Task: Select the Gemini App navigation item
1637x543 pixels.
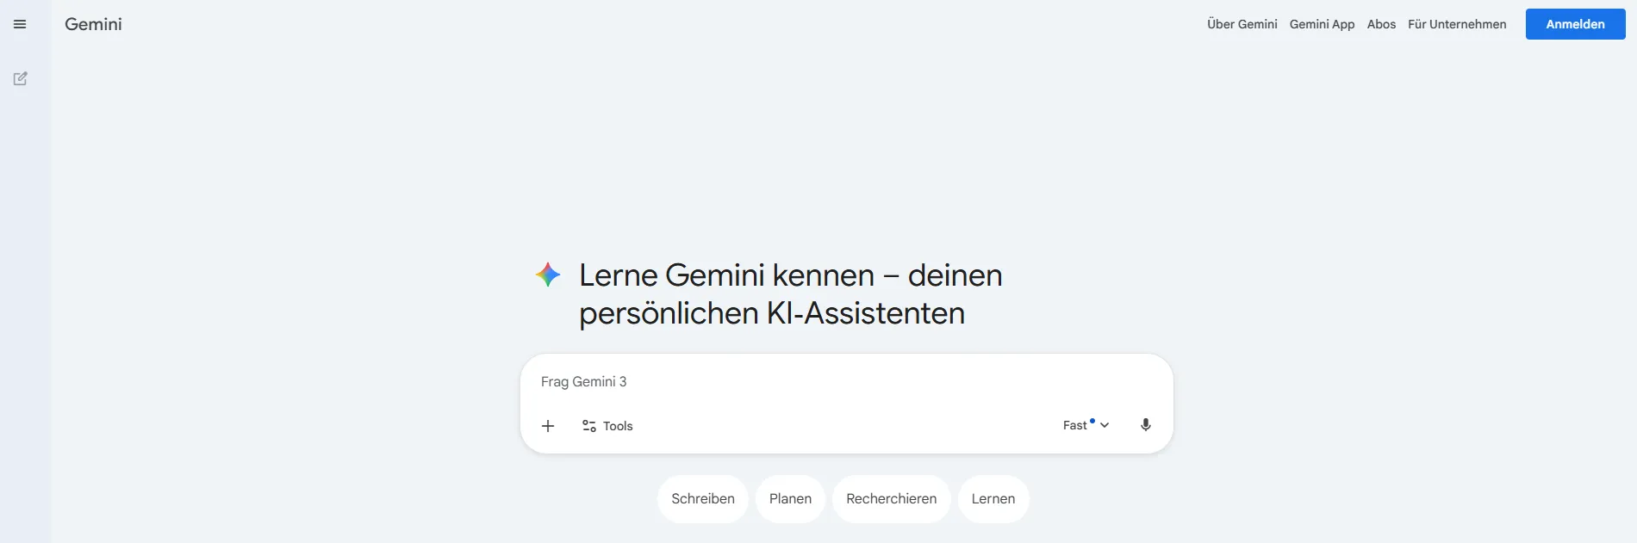Action: [1322, 24]
